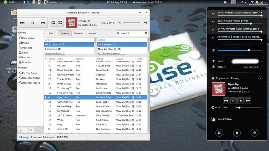Sort songs by Genre column header
Image resolution: width=269 pixels, height=151 pixels.
click(85, 59)
